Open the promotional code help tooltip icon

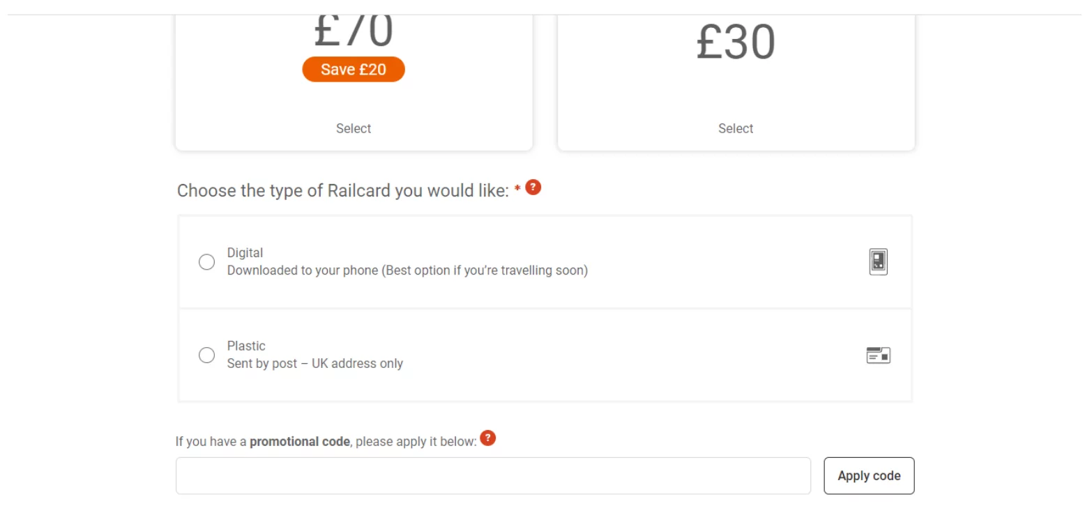488,438
